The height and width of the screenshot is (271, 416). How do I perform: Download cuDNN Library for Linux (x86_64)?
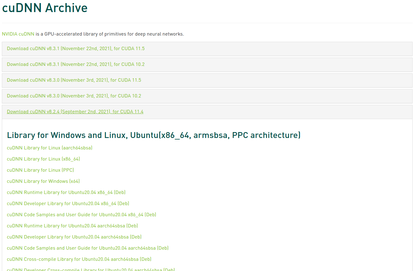pyautogui.click(x=43, y=159)
